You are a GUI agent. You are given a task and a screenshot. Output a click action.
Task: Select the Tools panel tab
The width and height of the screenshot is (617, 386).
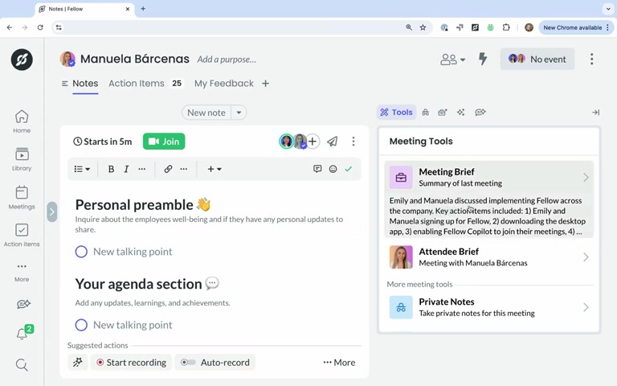pos(396,113)
